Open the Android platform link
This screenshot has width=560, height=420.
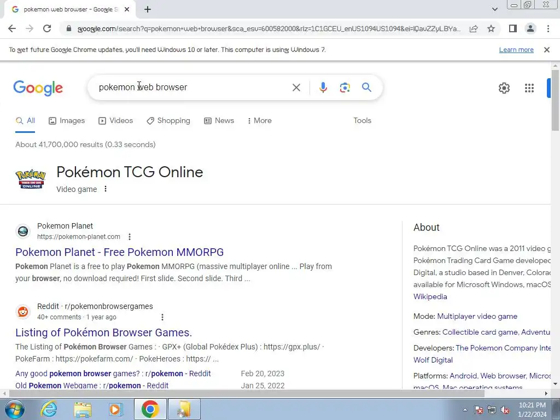(x=463, y=376)
